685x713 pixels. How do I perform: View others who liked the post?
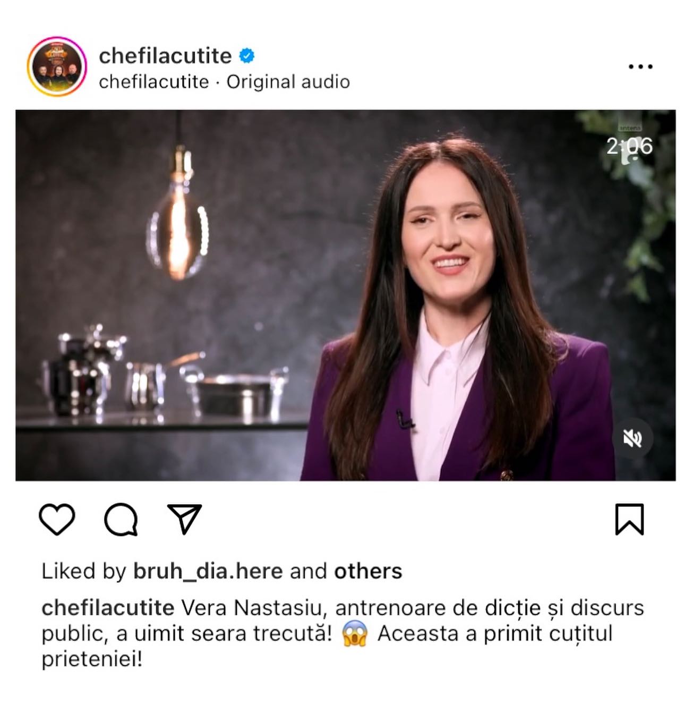click(x=368, y=572)
